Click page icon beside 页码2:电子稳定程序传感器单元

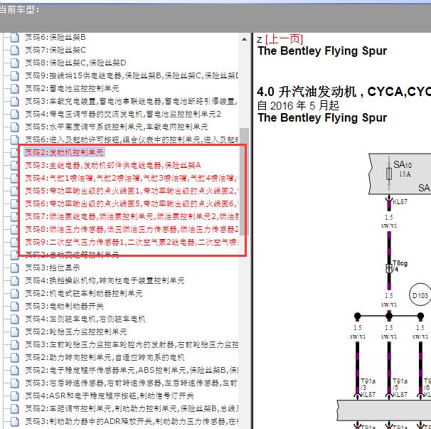point(14,370)
